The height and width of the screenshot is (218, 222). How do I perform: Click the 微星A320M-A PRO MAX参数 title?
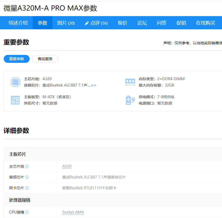click(x=50, y=8)
